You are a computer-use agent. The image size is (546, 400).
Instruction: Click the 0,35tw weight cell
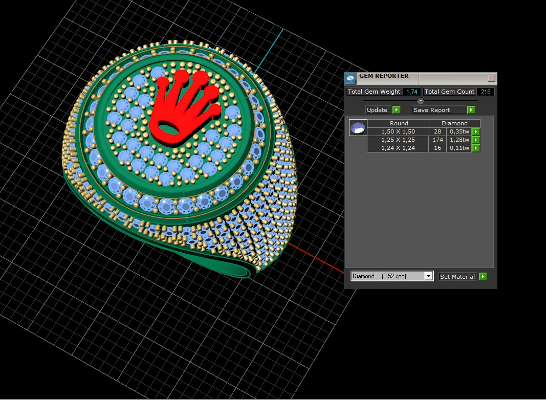pos(459,131)
